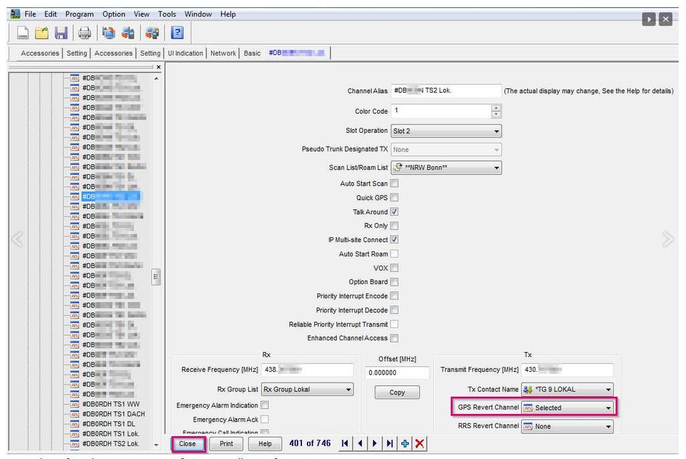Open help via blue question mark icon

click(x=177, y=33)
